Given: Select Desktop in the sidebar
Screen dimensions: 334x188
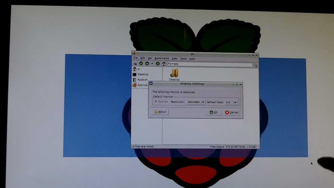Looking at the screenshot, I should 140,74.
